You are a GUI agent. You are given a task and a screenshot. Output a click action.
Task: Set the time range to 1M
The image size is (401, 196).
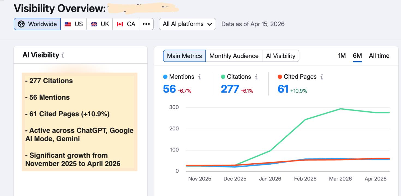pos(342,56)
